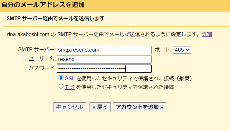Viewport: 230px width, 131px height.
Task: Open the 詳細 details link
Action: [x=207, y=34]
